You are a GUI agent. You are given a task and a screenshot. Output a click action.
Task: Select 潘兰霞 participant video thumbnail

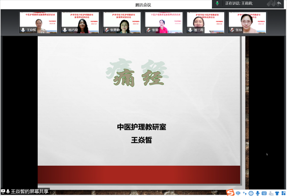[205, 22]
